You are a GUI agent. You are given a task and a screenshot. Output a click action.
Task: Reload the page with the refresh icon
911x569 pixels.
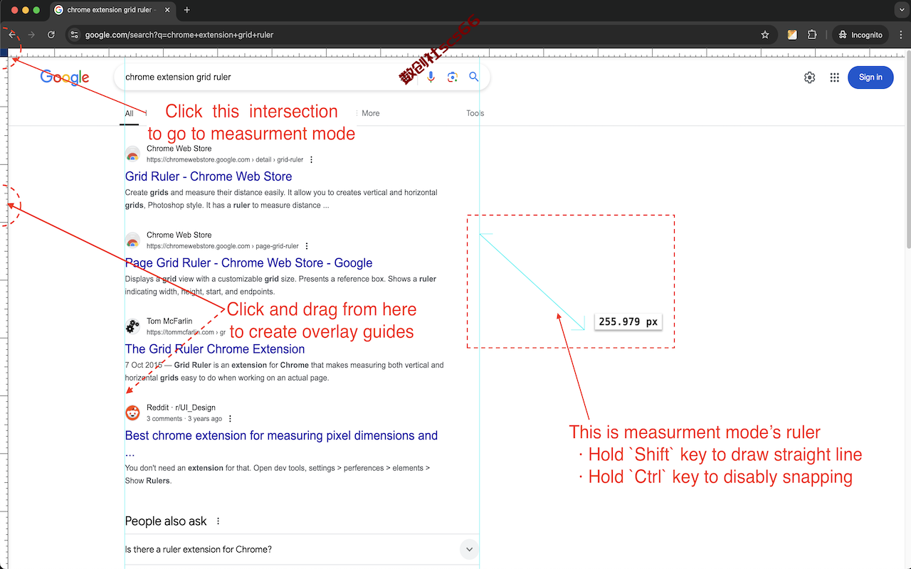(51, 35)
